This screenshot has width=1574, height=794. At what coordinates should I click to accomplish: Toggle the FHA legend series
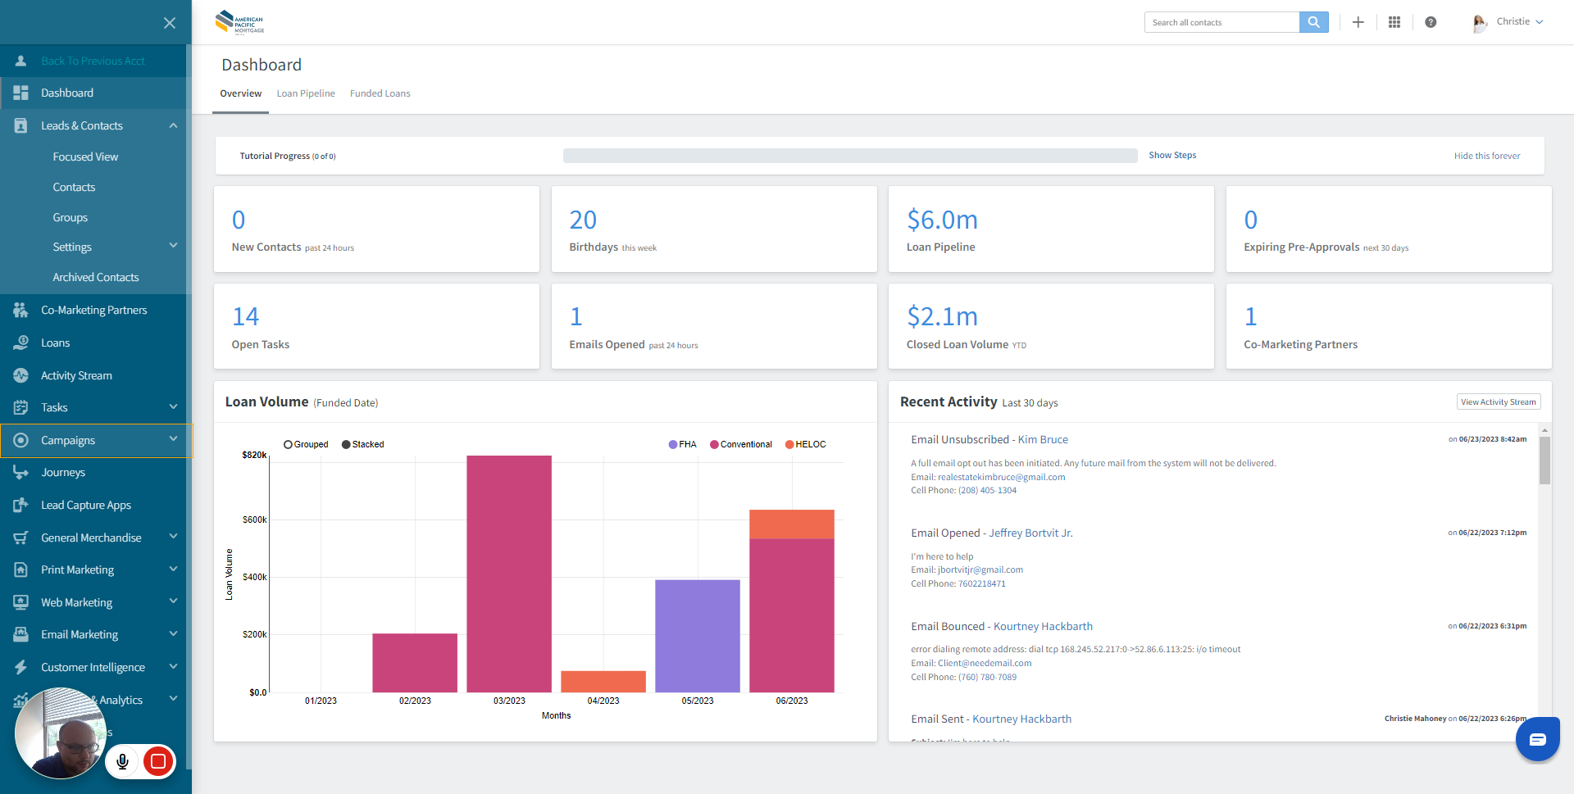[x=682, y=444]
